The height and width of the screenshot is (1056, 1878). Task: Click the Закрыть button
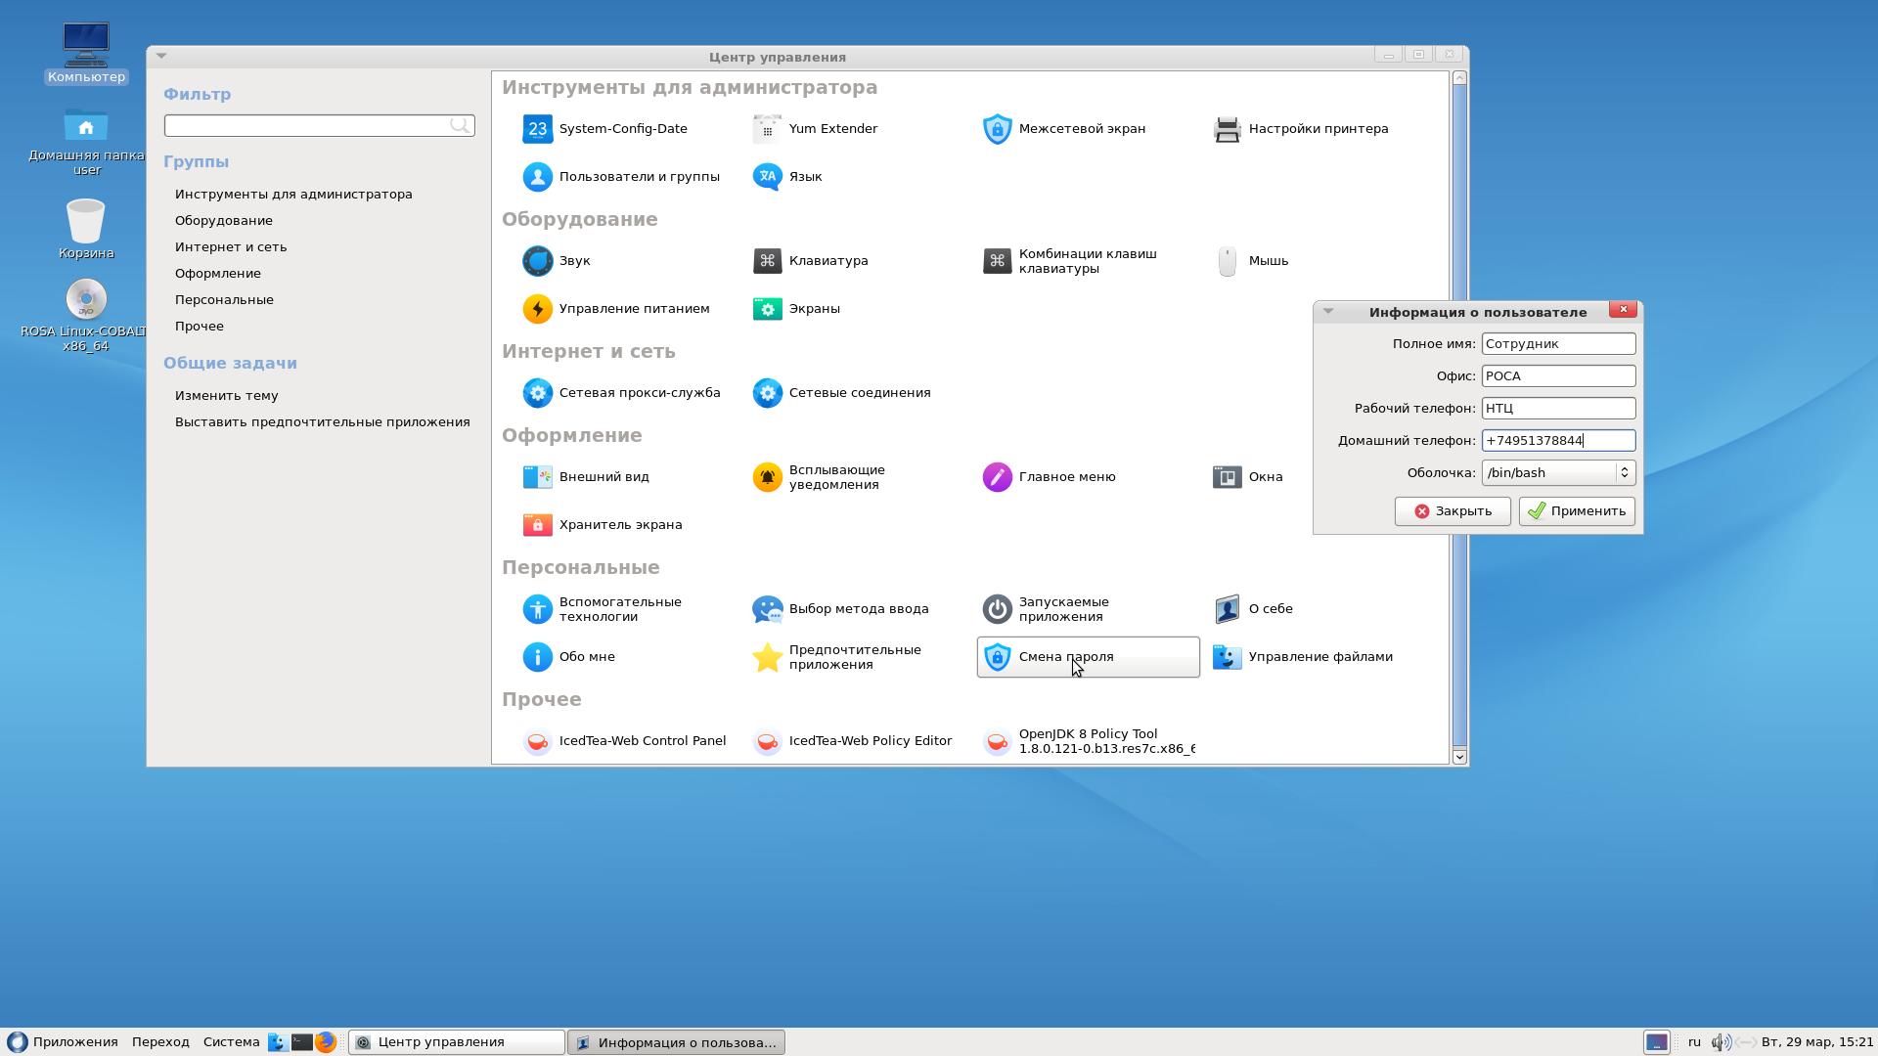(x=1453, y=511)
